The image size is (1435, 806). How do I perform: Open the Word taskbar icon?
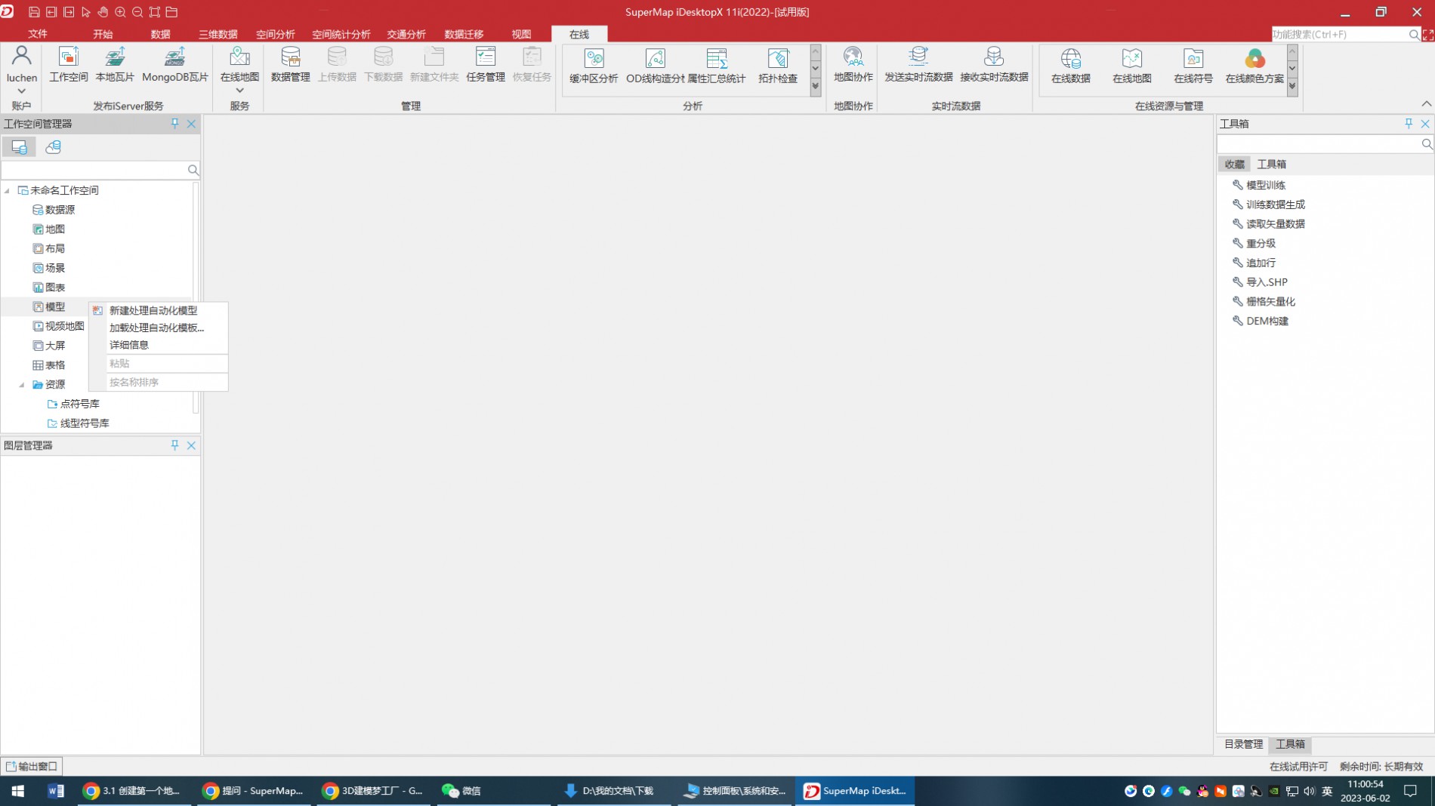click(x=56, y=790)
